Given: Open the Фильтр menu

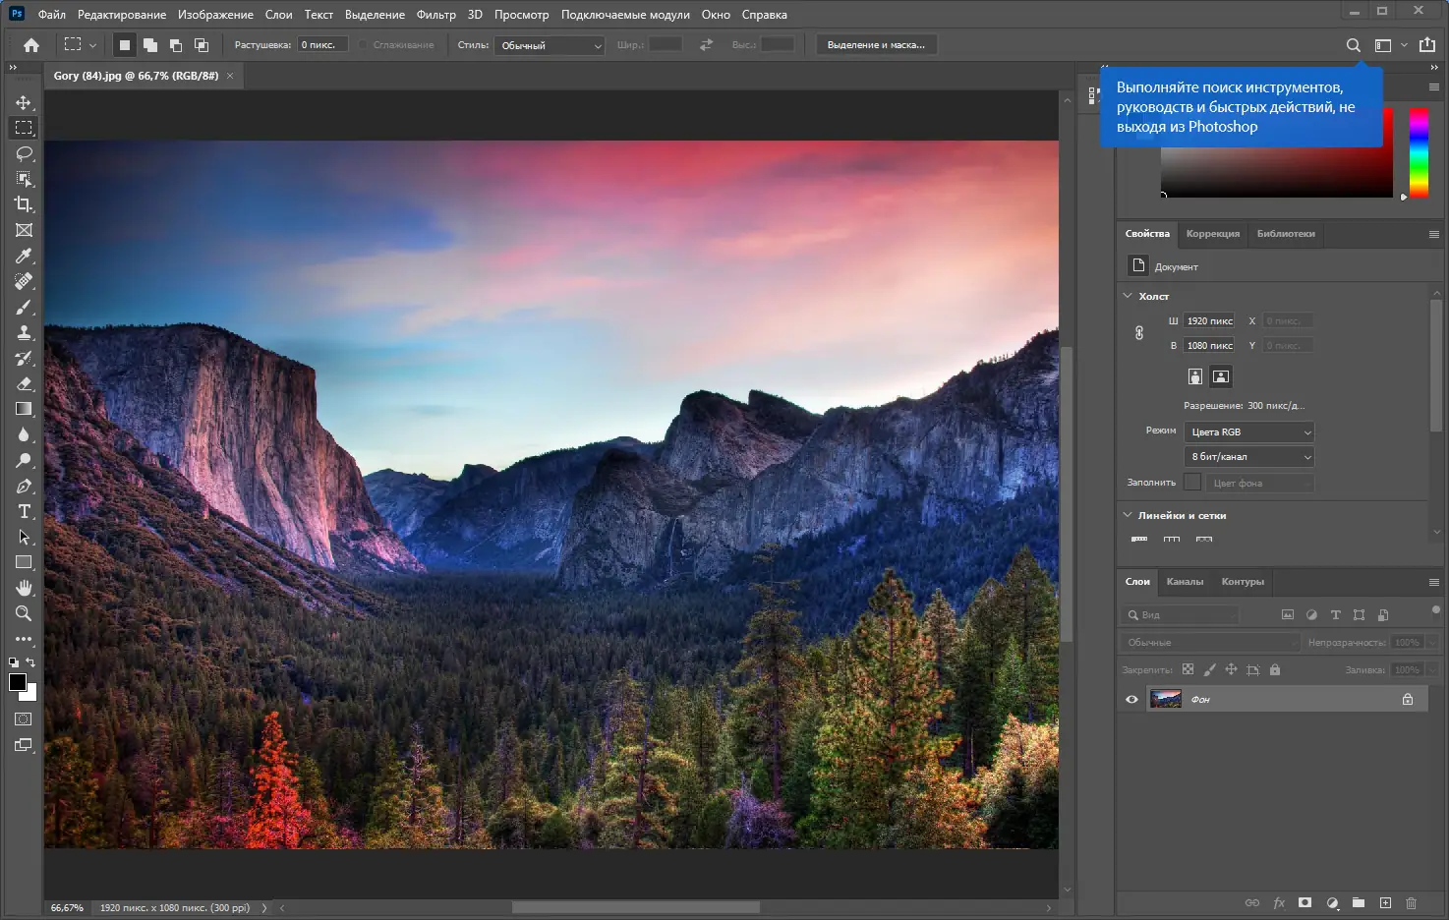Looking at the screenshot, I should (435, 15).
